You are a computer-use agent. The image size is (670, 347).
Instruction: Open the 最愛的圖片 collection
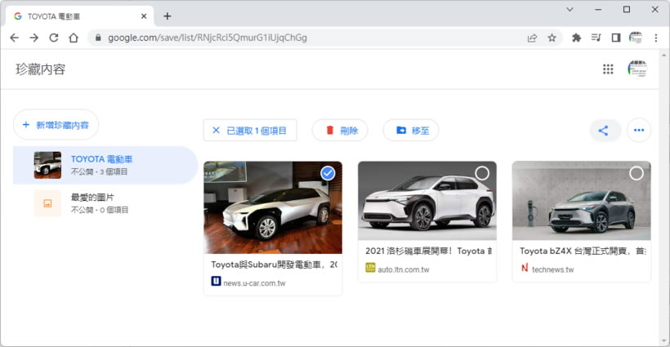105,203
